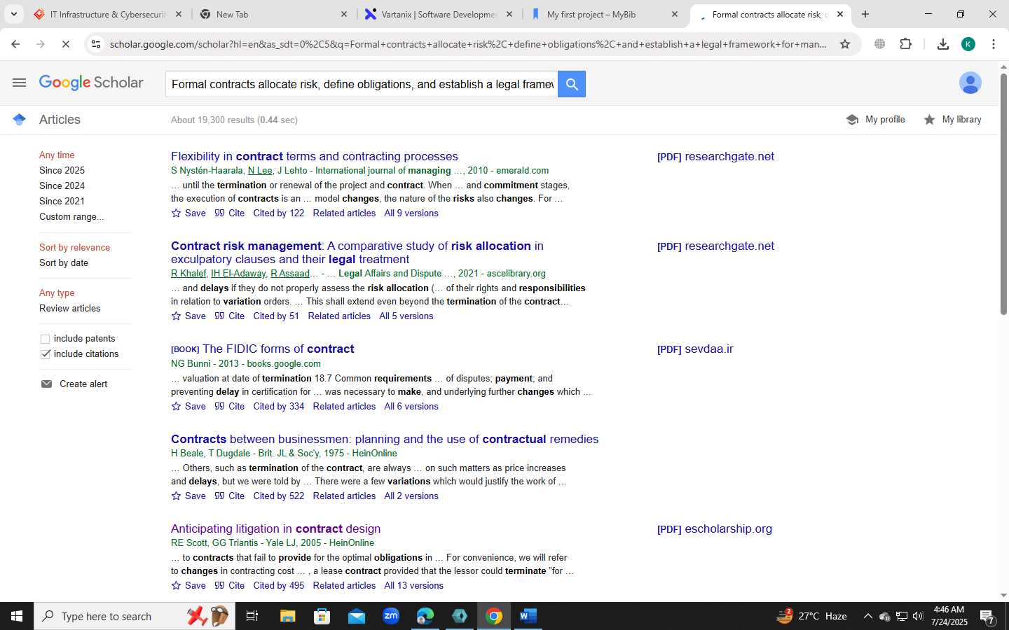The image size is (1009, 630).
Task: Switch to My first project MyBib tab
Action: tap(604, 14)
